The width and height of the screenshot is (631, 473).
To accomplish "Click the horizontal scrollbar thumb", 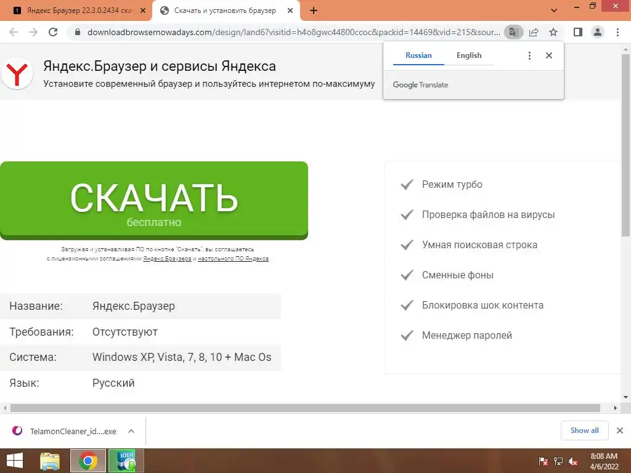I will (x=305, y=408).
